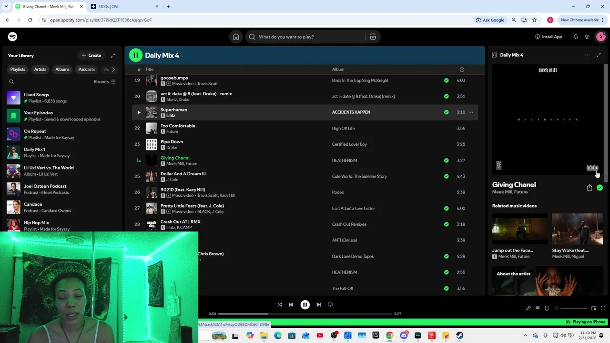Open the Browse icon in the search bar
Viewport: 610px width, 343px height.
(373, 37)
